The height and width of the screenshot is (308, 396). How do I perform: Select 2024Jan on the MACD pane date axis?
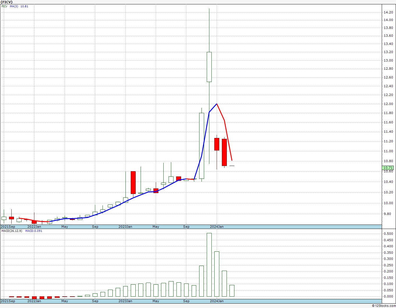point(217,301)
